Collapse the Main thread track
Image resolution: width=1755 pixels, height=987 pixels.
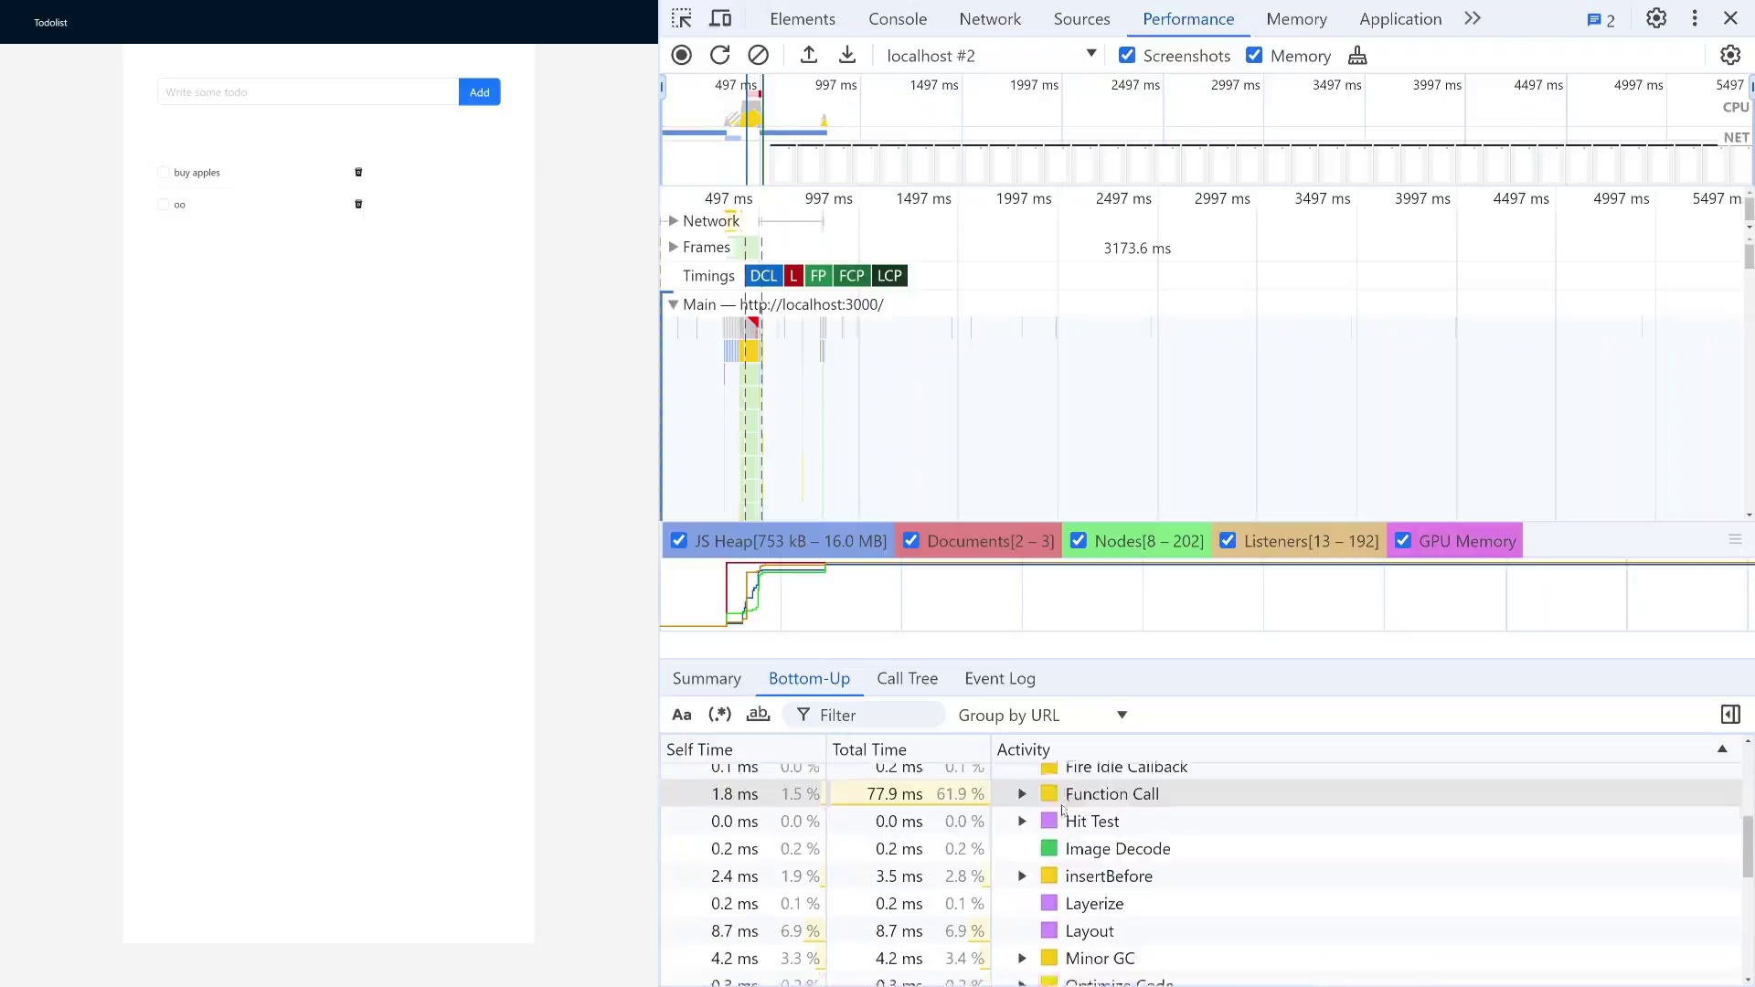coord(674,304)
